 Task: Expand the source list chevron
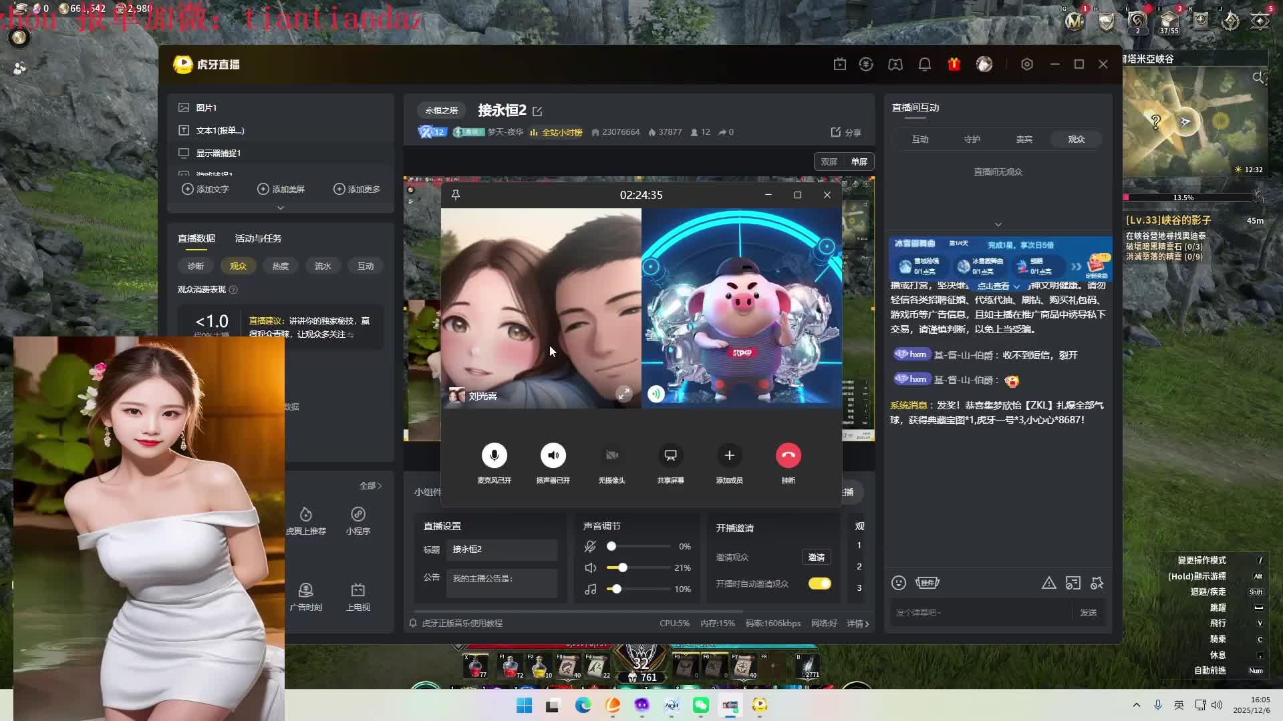click(281, 208)
